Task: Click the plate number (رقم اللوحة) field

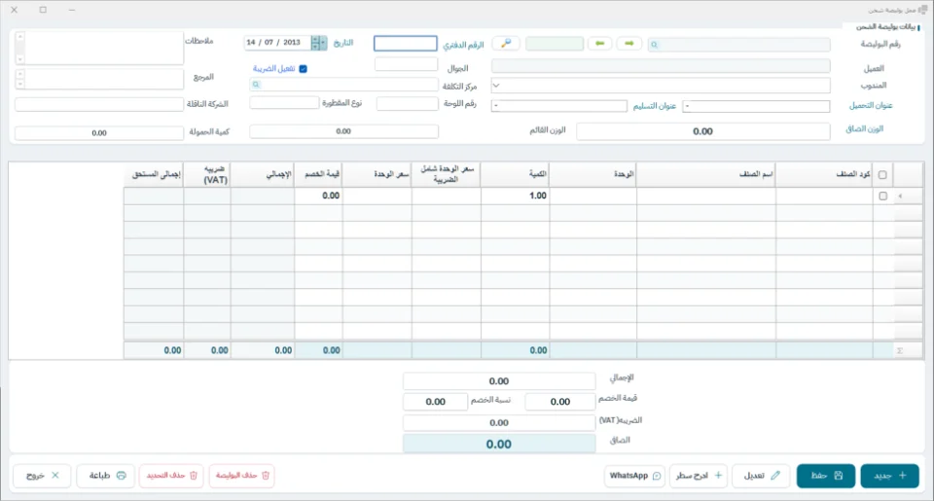Action: [407, 104]
